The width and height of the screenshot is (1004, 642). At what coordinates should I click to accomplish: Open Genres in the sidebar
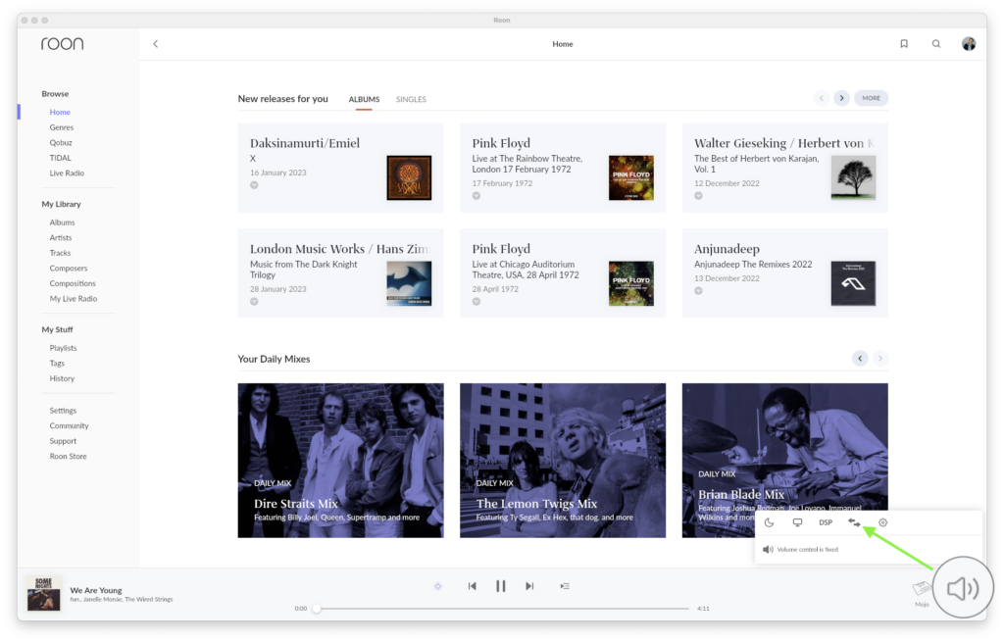click(x=62, y=128)
